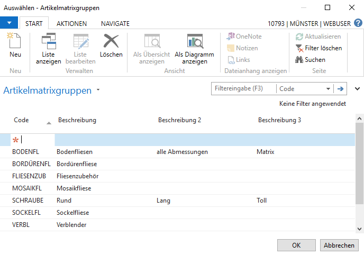Select the SCHRAUBE row in list

pyautogui.click(x=28, y=201)
